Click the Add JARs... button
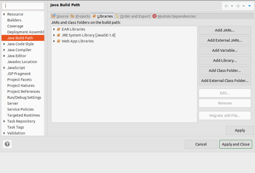This screenshot has width=255, height=173. click(225, 30)
